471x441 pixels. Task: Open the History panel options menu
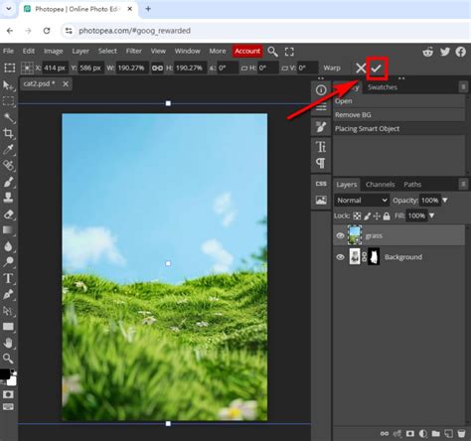pyautogui.click(x=463, y=87)
